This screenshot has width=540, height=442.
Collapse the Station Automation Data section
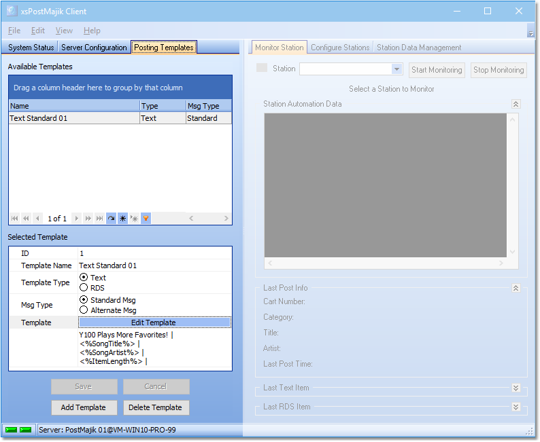(x=516, y=104)
